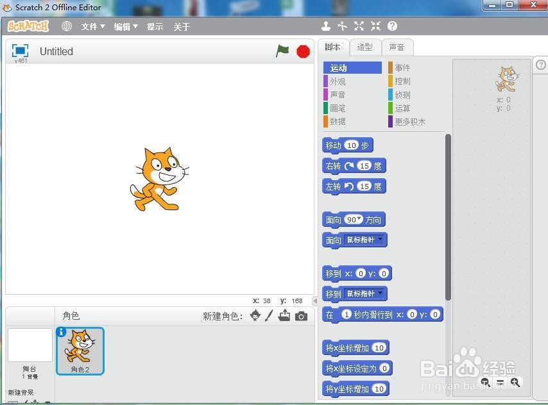Click value field in 将x坐标增加 block
Image resolution: width=548 pixels, height=405 pixels.
coord(379,348)
